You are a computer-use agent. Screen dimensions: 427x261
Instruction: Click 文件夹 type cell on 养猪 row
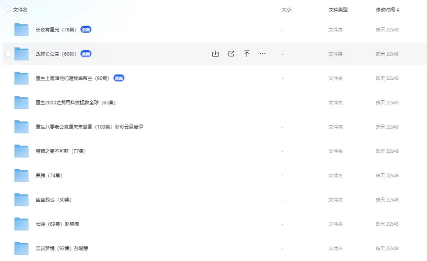[336, 175]
